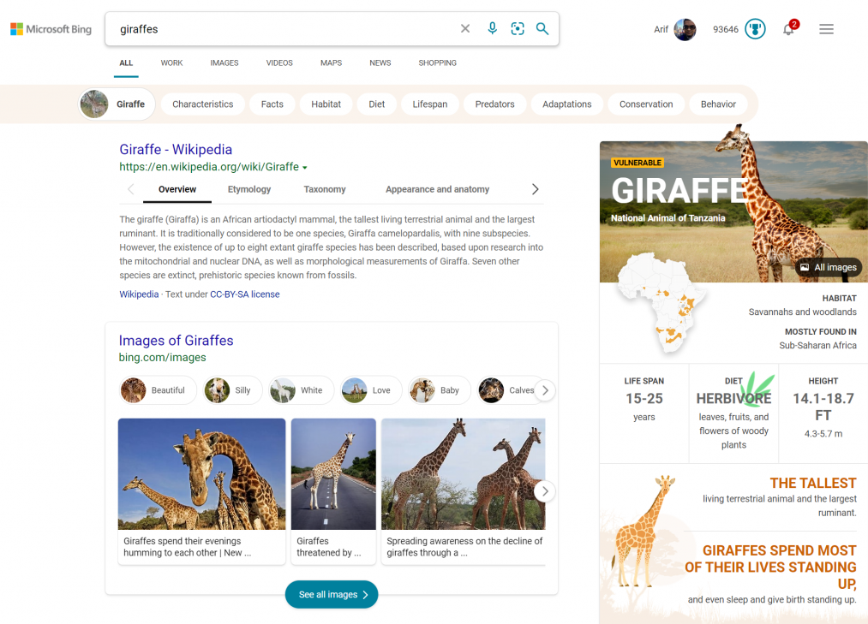The image size is (868, 624).
Task: Select the ALL search tab
Action: [x=126, y=63]
